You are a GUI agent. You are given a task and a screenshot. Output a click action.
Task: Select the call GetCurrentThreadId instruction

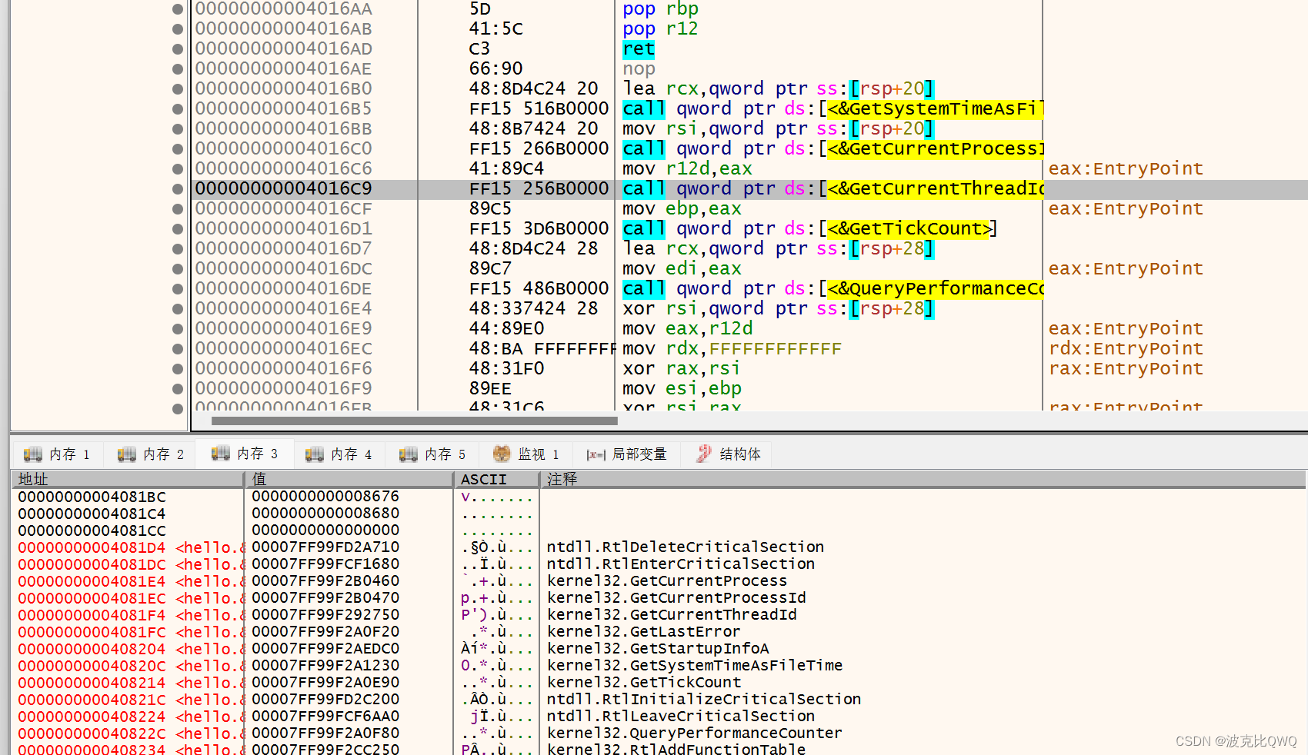point(833,189)
